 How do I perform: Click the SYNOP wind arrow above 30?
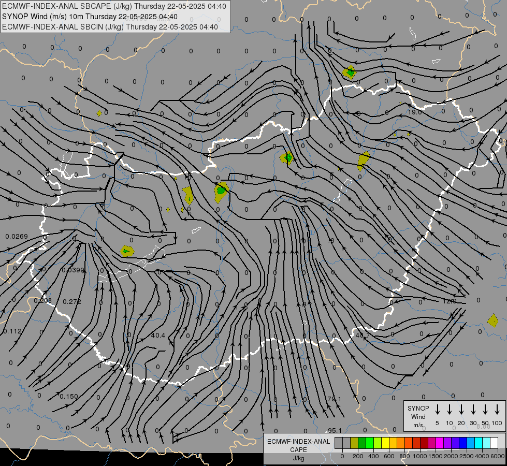[x=473, y=410]
